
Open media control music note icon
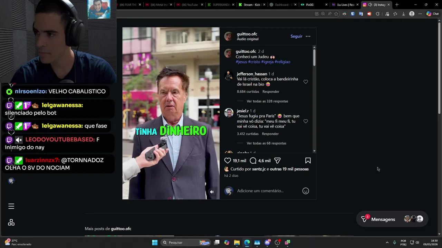[387, 14]
